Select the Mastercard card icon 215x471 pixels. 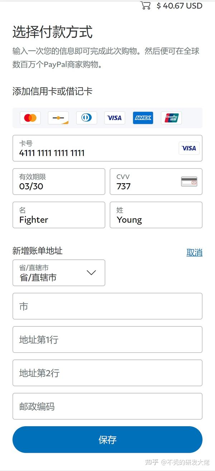point(30,118)
